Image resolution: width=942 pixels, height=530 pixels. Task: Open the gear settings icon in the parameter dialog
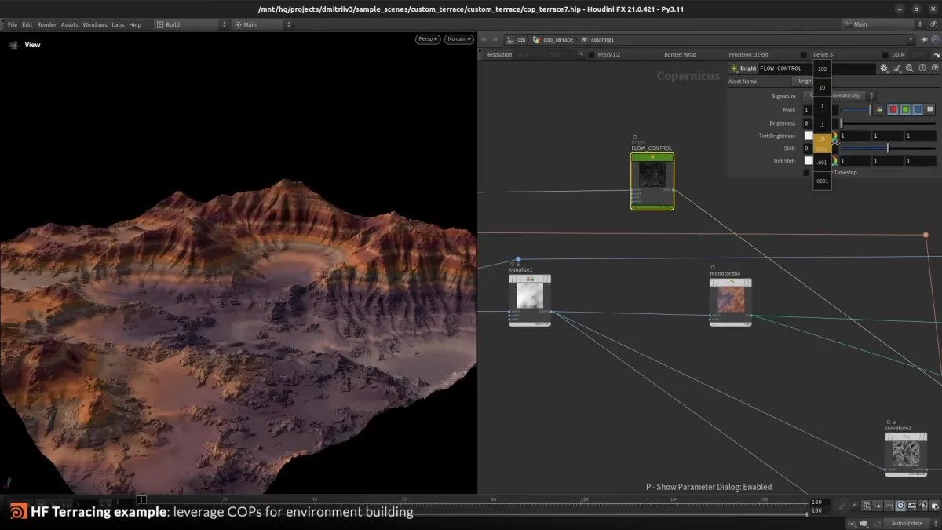(x=885, y=68)
